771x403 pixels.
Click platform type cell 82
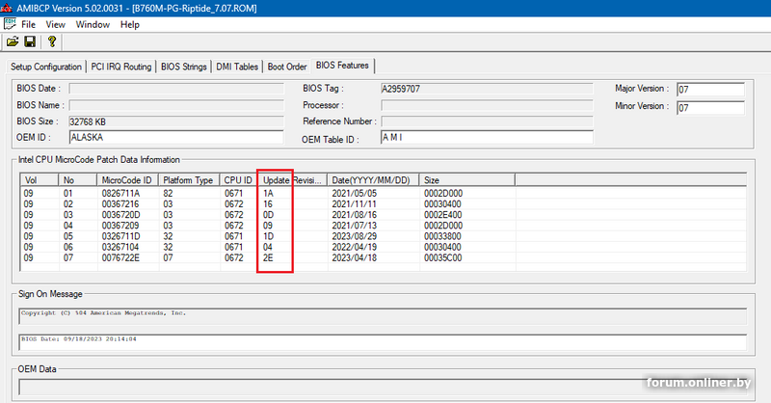pyautogui.click(x=168, y=194)
